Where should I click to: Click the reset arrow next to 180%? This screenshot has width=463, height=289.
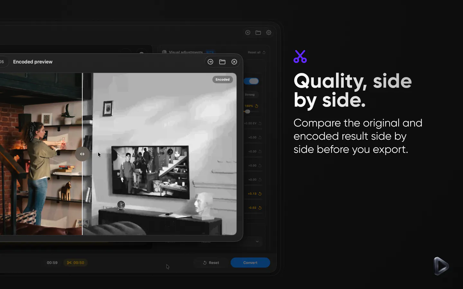point(257,106)
